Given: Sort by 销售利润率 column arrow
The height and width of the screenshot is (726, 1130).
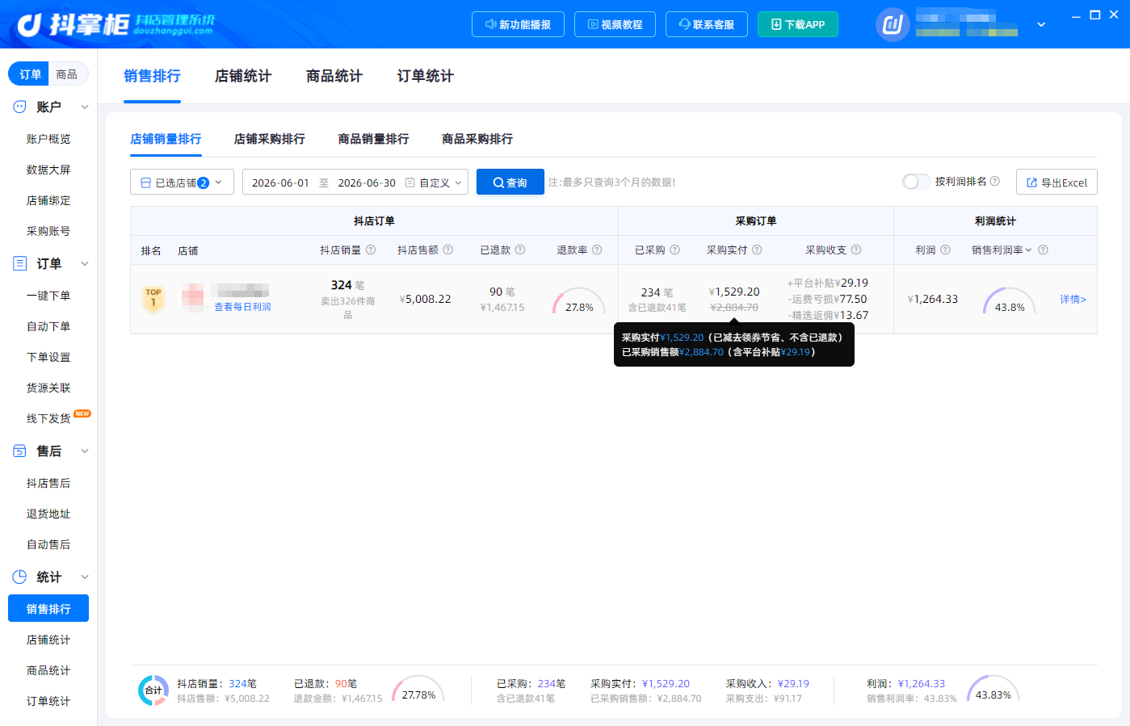Looking at the screenshot, I should pyautogui.click(x=1028, y=250).
